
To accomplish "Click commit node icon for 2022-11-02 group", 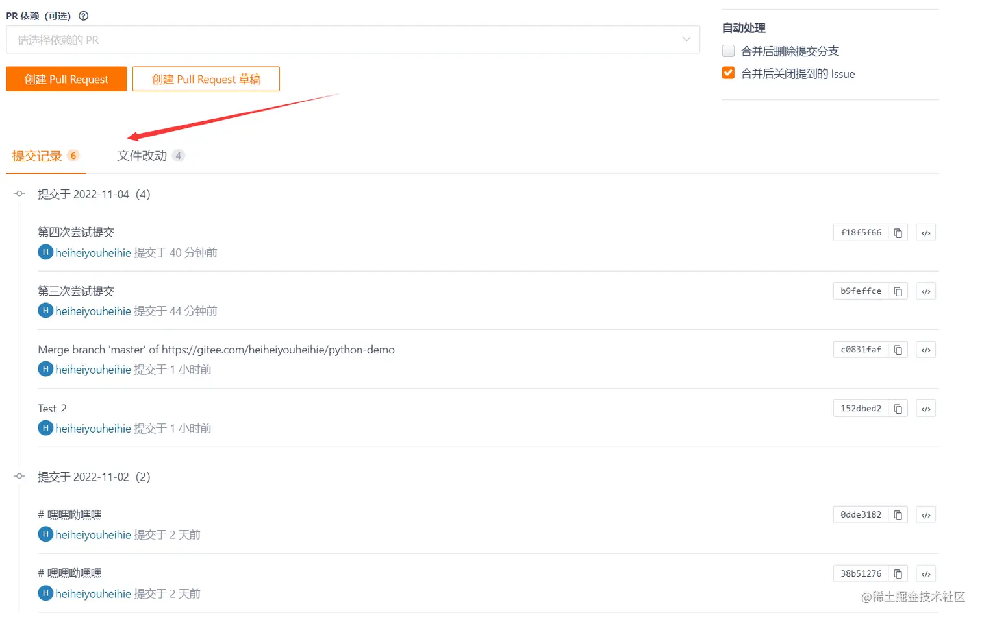I will 19,477.
